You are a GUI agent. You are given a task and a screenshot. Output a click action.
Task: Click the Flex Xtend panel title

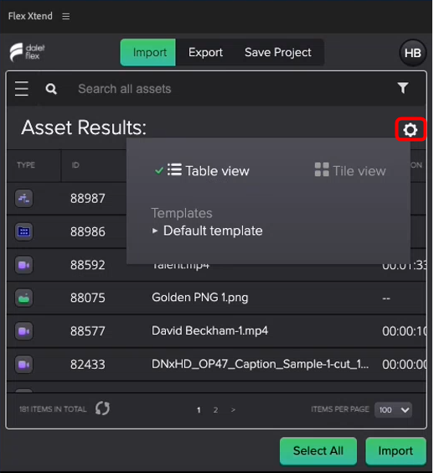coord(30,16)
